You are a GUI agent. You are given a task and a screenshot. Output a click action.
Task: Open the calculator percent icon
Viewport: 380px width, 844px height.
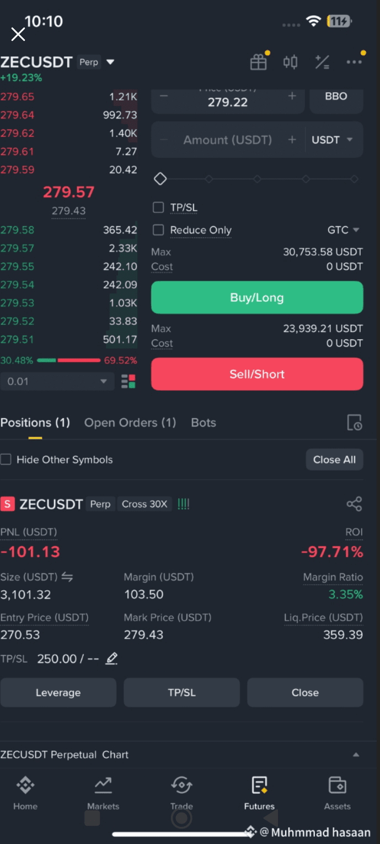coord(322,62)
